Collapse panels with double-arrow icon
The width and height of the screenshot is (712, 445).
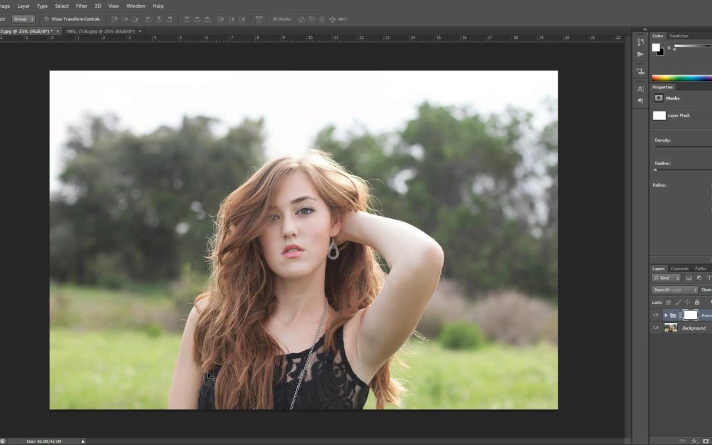645,30
